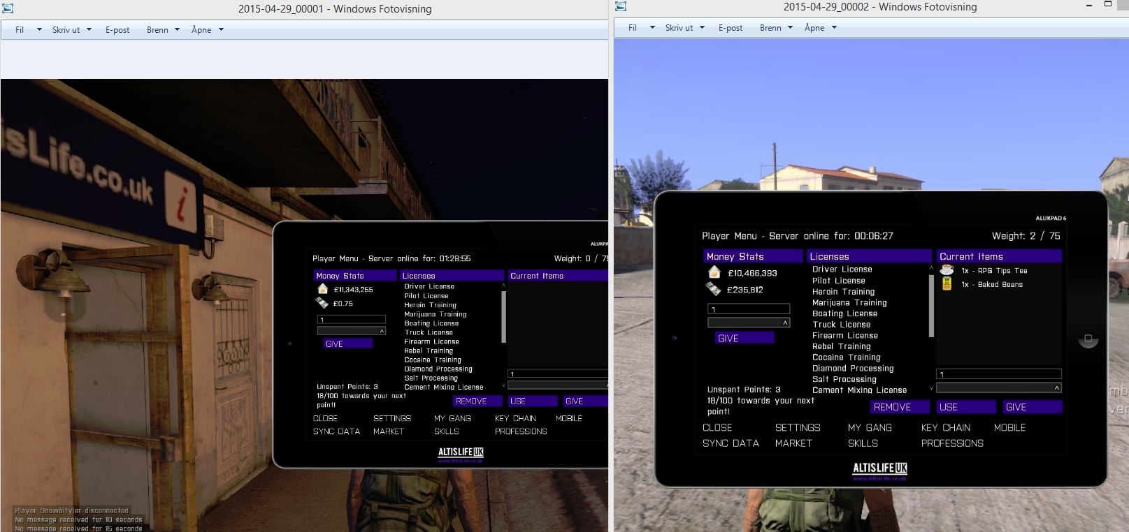Click the cash icon beside £235,812
This screenshot has width=1129, height=532.
pos(713,288)
